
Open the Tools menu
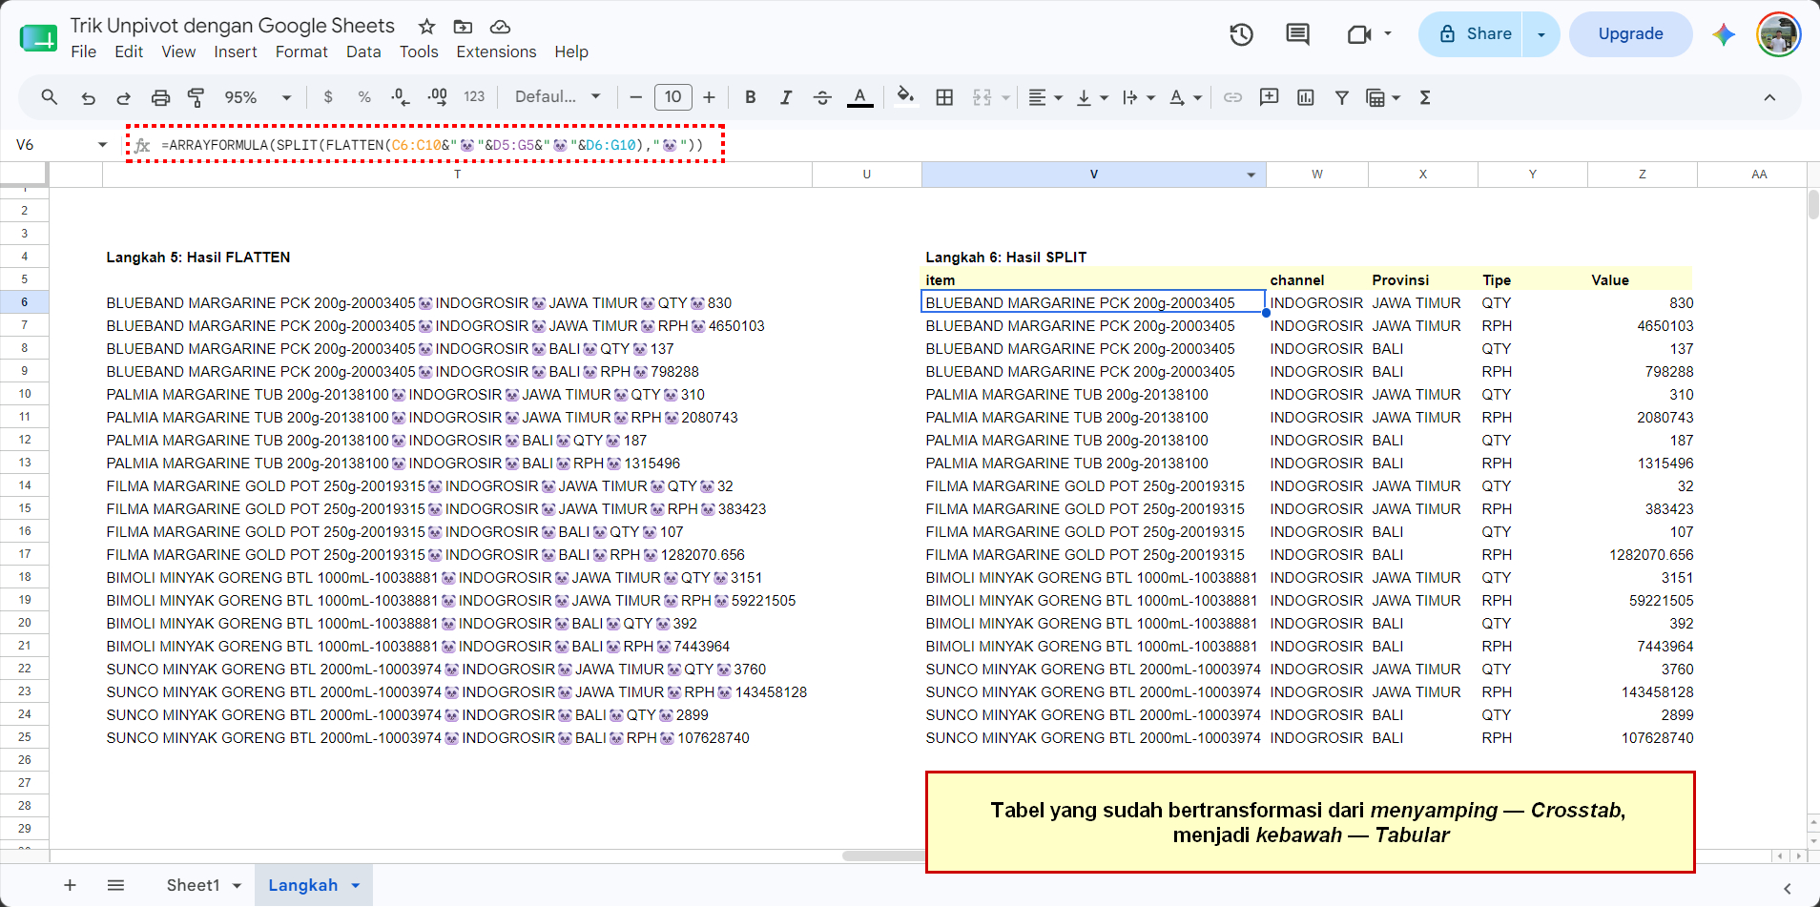tap(419, 52)
